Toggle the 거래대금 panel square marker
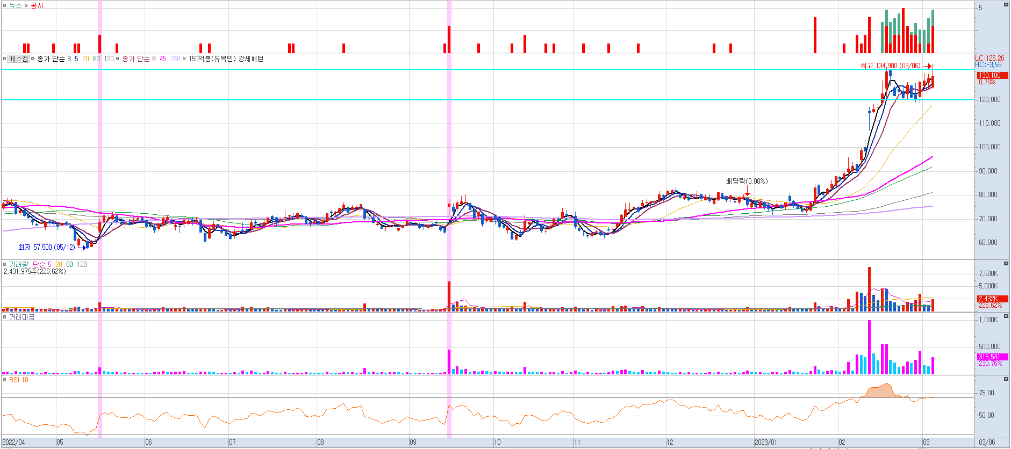 4,317
